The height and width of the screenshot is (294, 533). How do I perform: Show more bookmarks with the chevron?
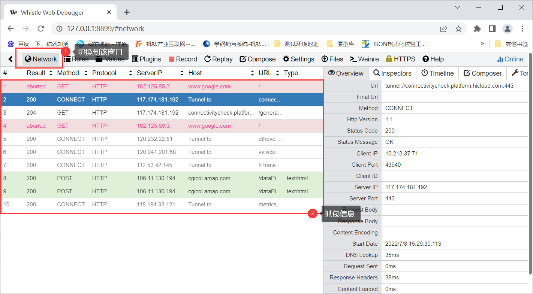[x=482, y=44]
